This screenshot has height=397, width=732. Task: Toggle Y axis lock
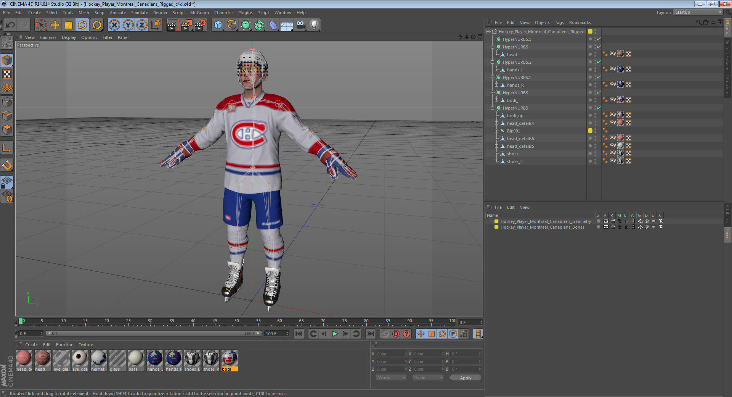pos(128,25)
